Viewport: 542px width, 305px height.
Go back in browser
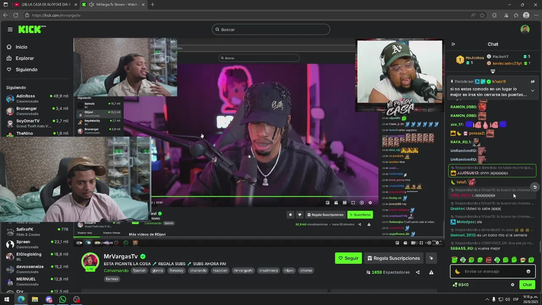click(6, 15)
